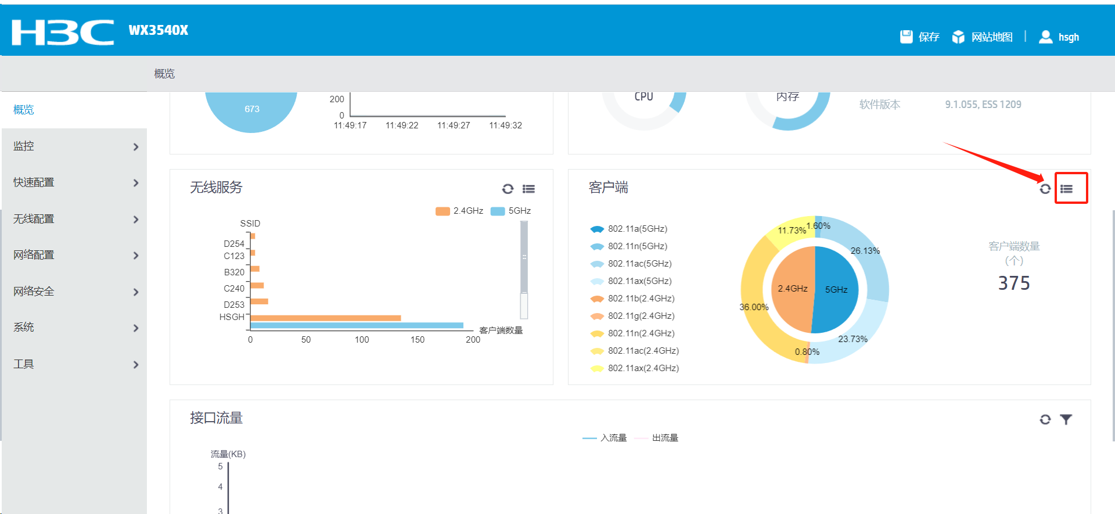The height and width of the screenshot is (514, 1115).
Task: Toggle the 出流量 outbound traffic legend
Action: pyautogui.click(x=657, y=438)
